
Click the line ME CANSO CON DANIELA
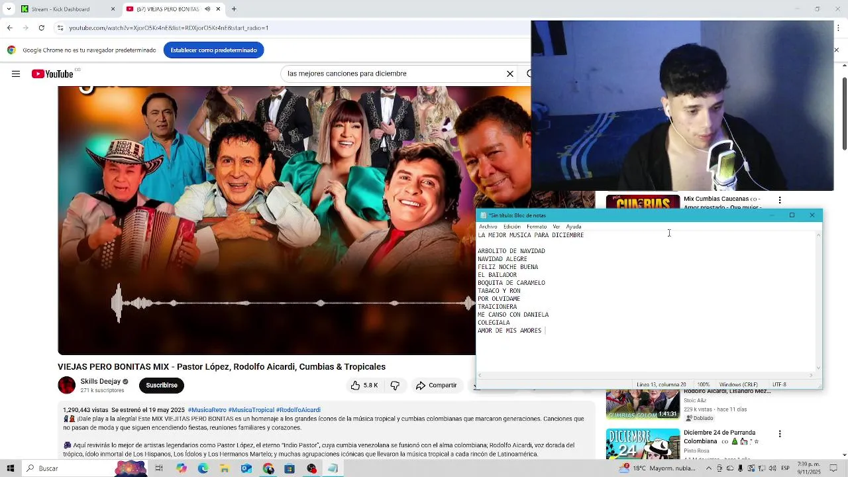click(x=513, y=315)
